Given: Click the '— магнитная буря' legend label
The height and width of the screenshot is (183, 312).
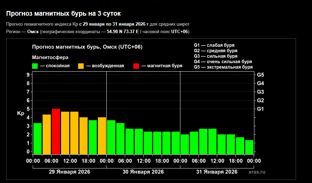Looking at the screenshot, I should click(x=162, y=66).
